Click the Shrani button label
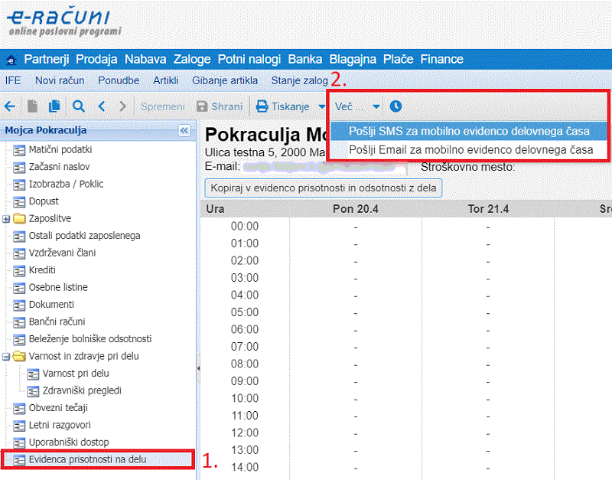This screenshot has height=480, width=612. [226, 106]
